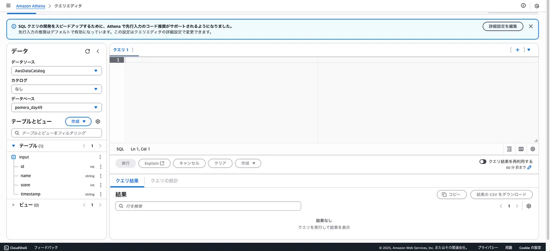
Task: Go to previous page of tables list
Action: pyautogui.click(x=84, y=146)
